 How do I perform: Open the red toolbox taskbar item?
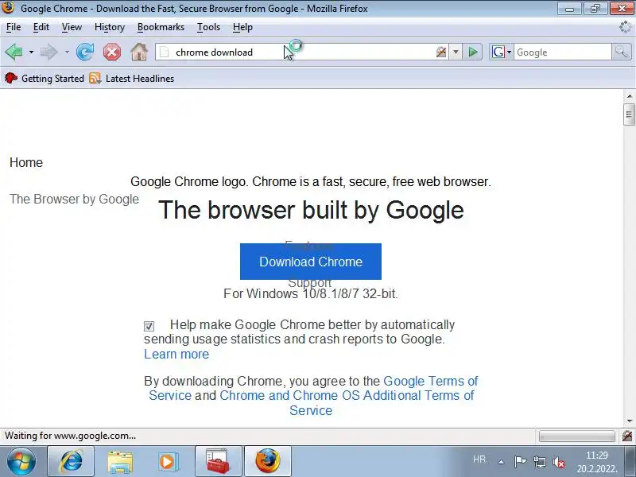point(218,461)
